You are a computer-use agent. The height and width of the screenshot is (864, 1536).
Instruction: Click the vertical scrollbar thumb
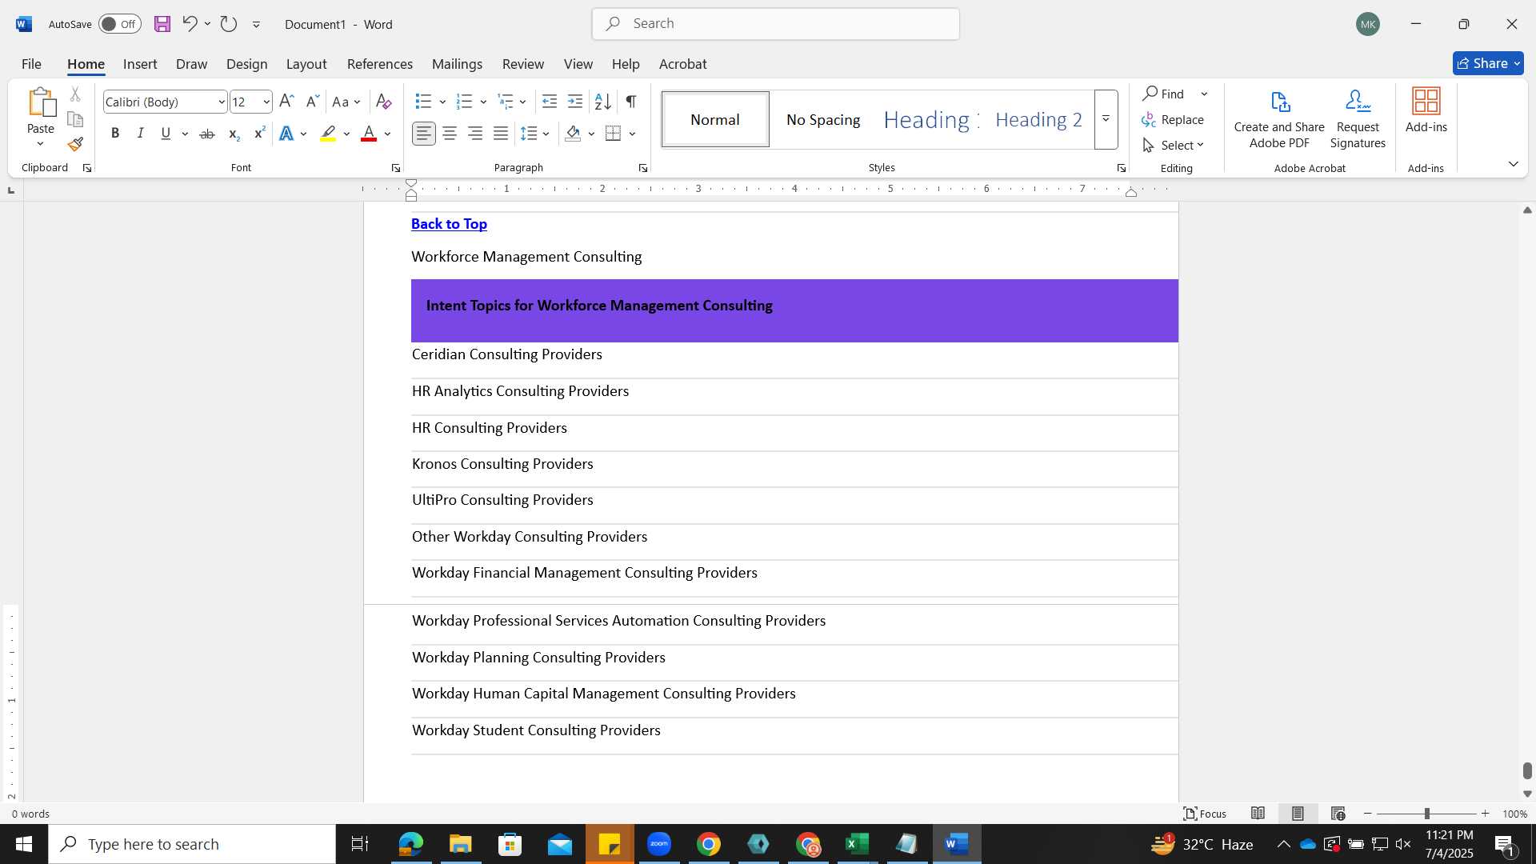tap(1527, 770)
